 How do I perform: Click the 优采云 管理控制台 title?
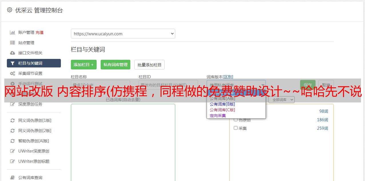(39, 10)
